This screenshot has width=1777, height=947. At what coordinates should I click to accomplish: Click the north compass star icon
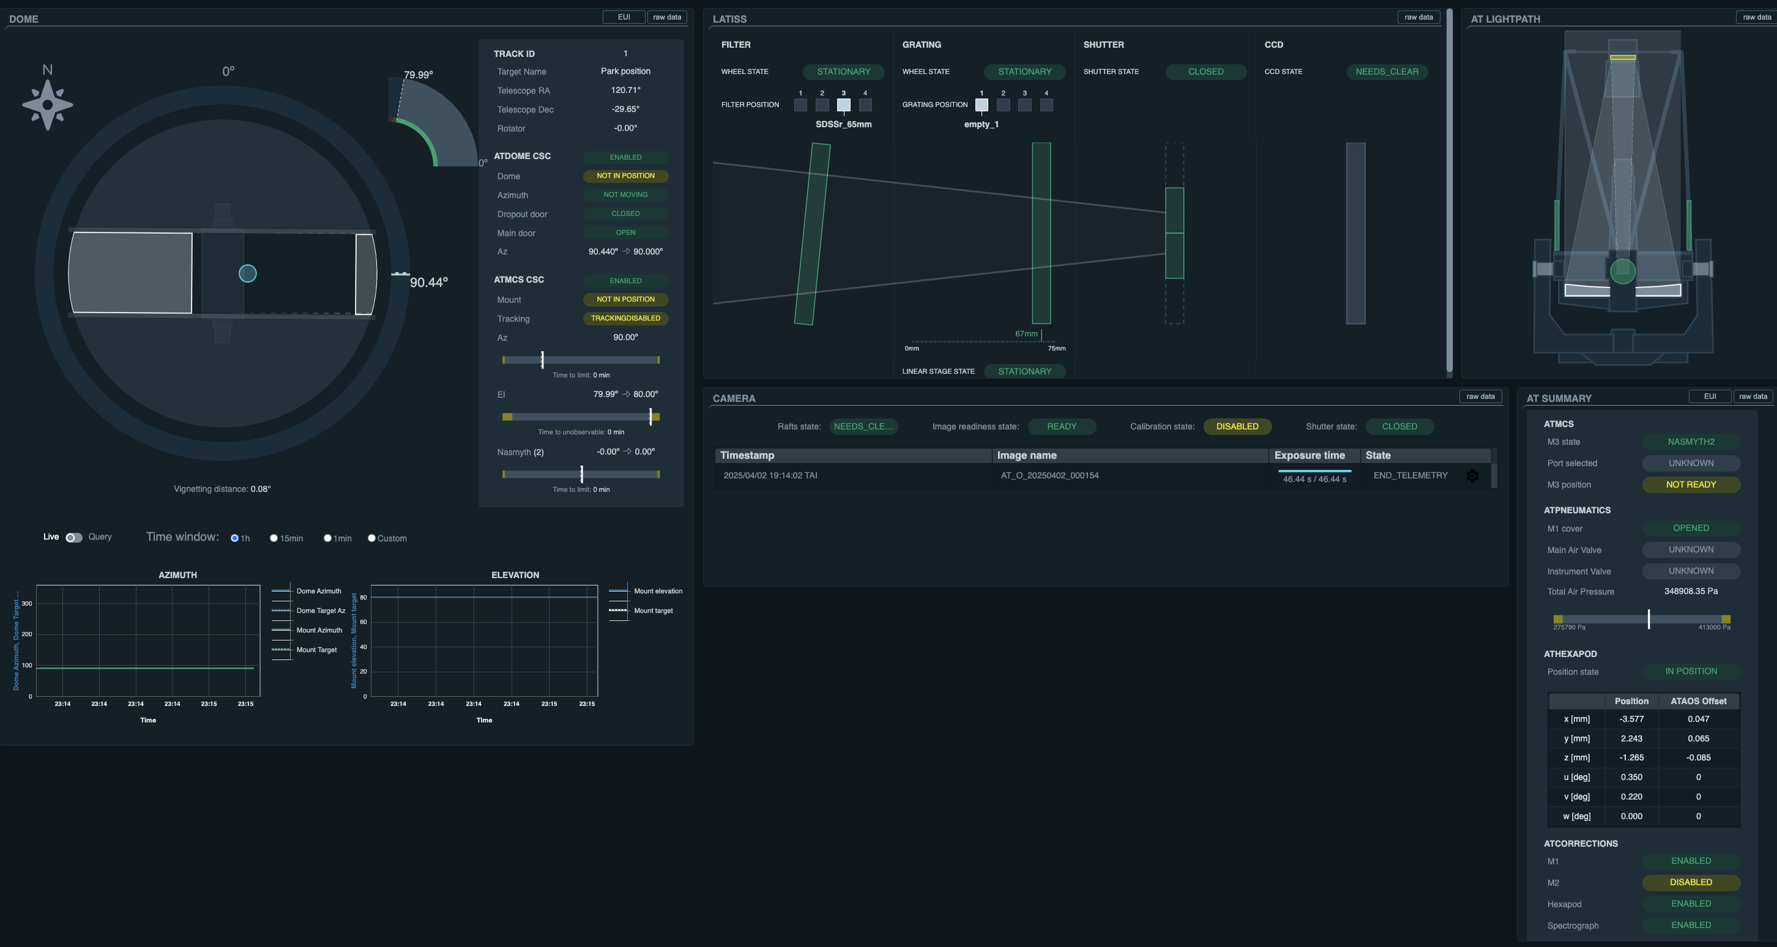coord(48,105)
